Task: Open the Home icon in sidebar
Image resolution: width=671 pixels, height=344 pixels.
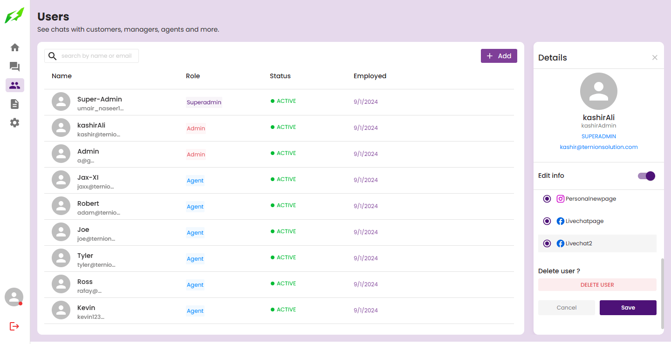Action: [15, 47]
